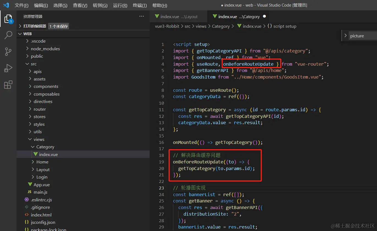Expand router folder
This screenshot has height=231, width=377.
(x=83, y=109)
